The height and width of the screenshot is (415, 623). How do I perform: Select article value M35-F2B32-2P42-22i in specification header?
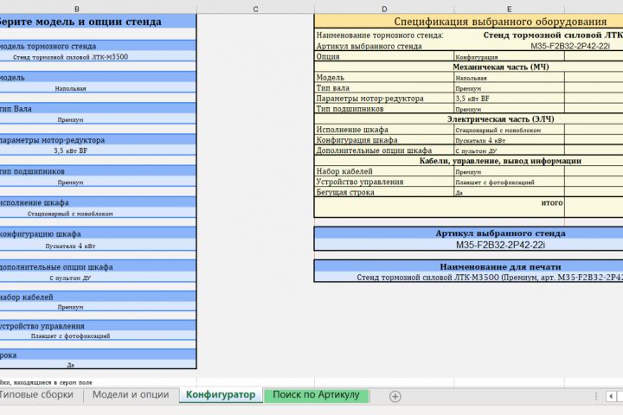569,46
